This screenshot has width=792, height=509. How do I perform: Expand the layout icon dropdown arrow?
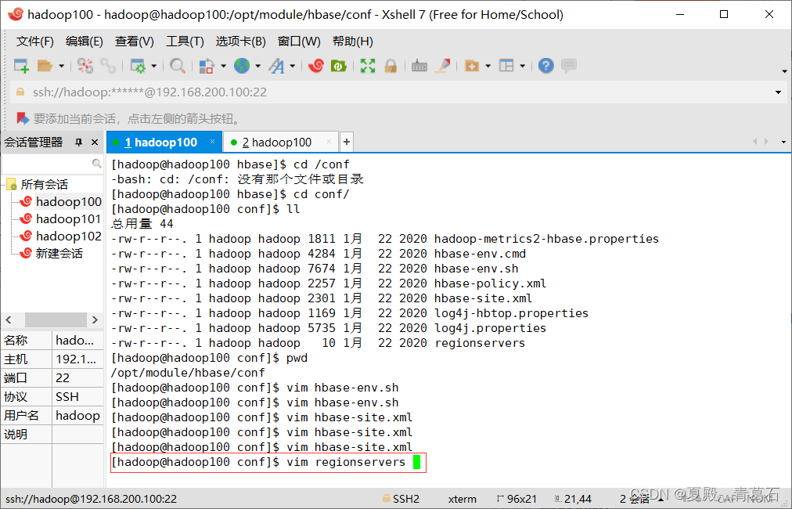522,66
